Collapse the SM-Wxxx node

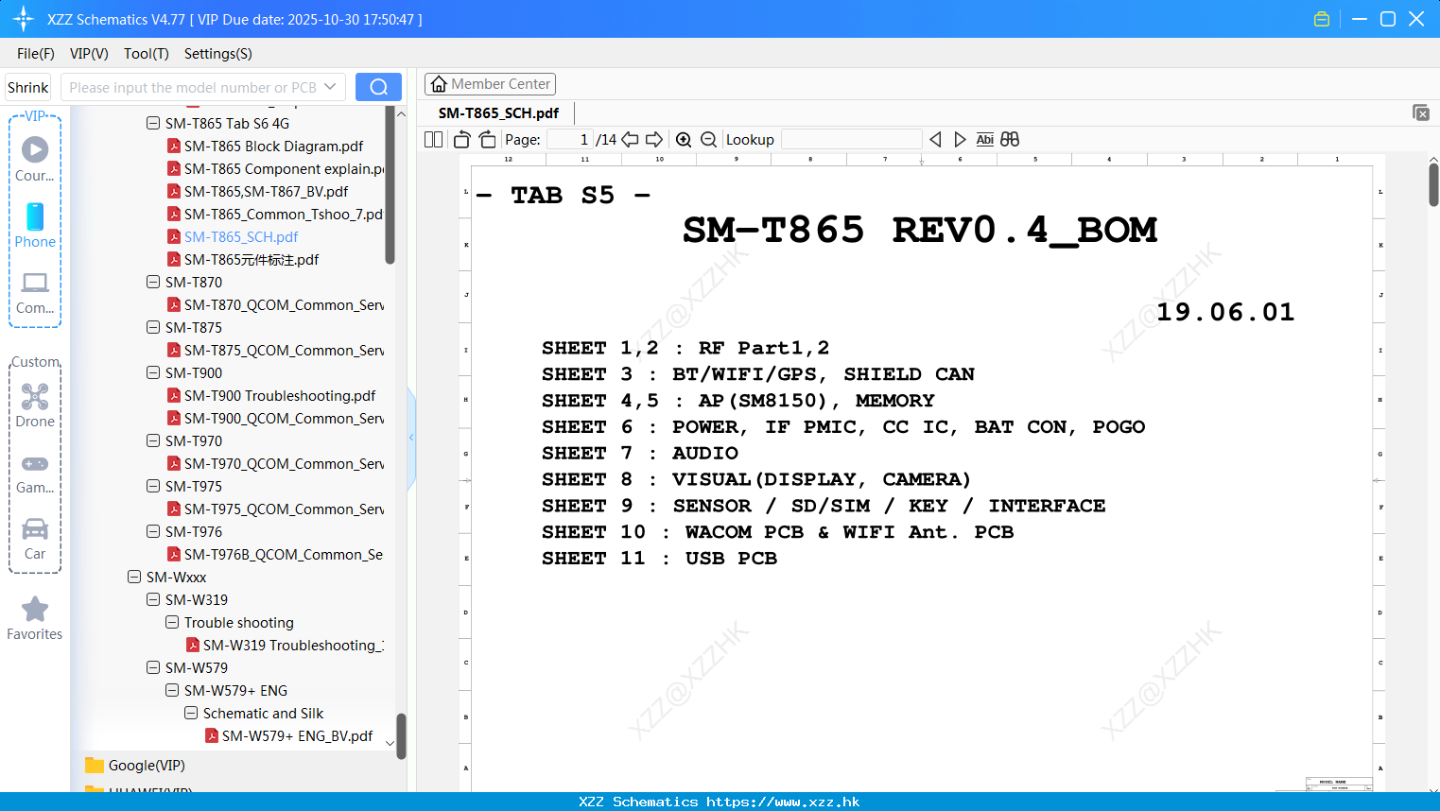point(134,577)
